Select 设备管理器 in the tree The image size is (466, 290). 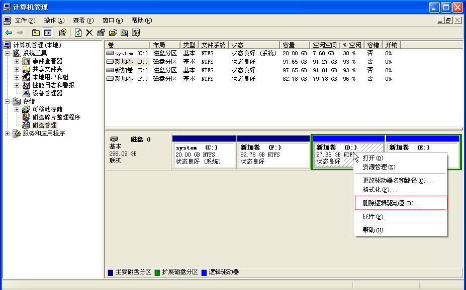pos(47,93)
